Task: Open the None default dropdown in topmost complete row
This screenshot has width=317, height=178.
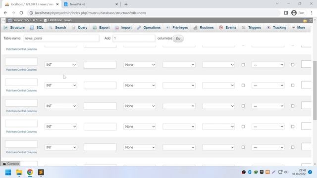Action: [140, 65]
